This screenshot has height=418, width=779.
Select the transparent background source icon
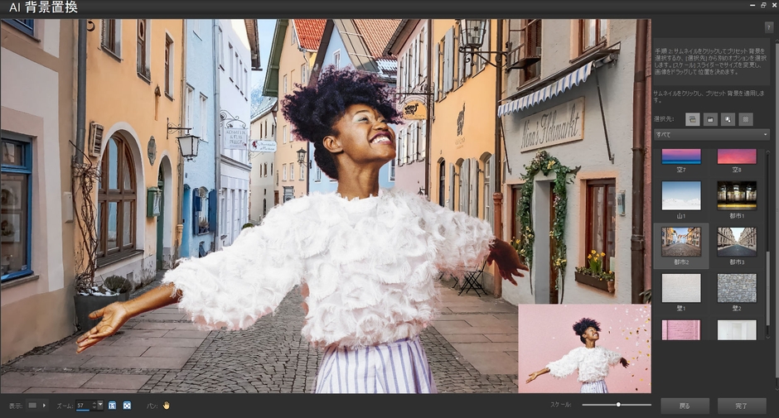746,119
